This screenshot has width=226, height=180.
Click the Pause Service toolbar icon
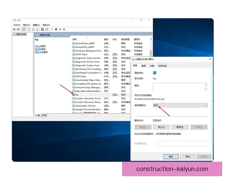[x=60, y=29]
